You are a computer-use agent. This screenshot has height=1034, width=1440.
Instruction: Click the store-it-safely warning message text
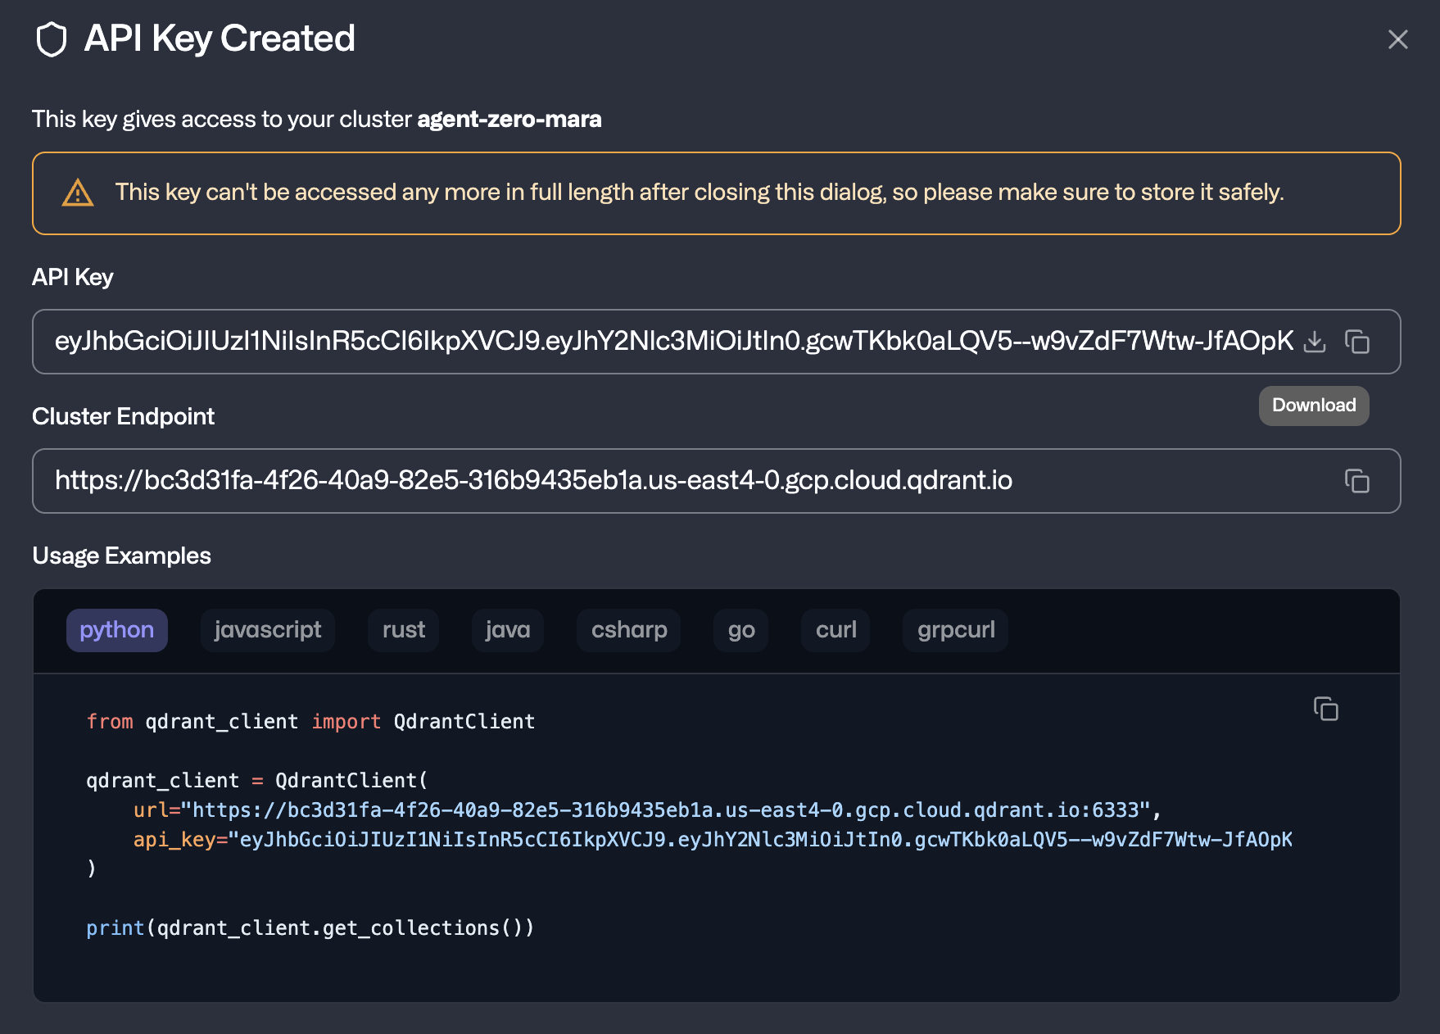700,193
